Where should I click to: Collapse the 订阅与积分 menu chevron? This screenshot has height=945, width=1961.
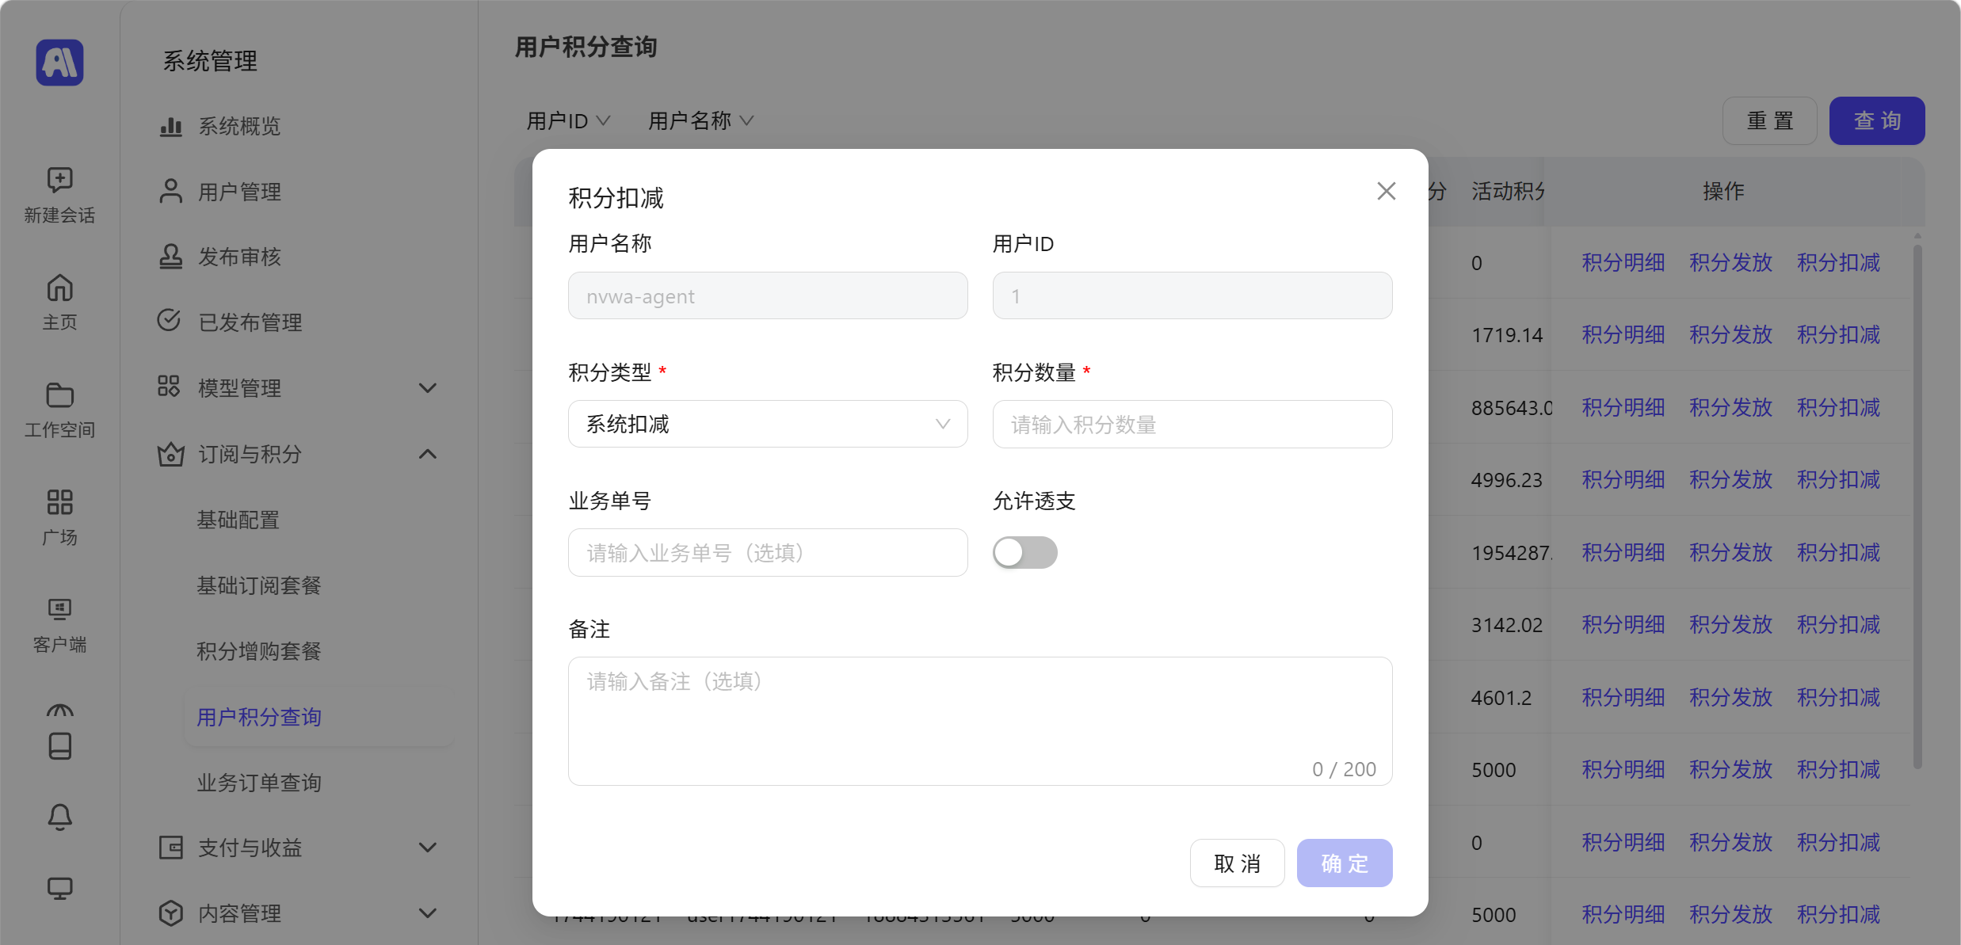point(428,454)
